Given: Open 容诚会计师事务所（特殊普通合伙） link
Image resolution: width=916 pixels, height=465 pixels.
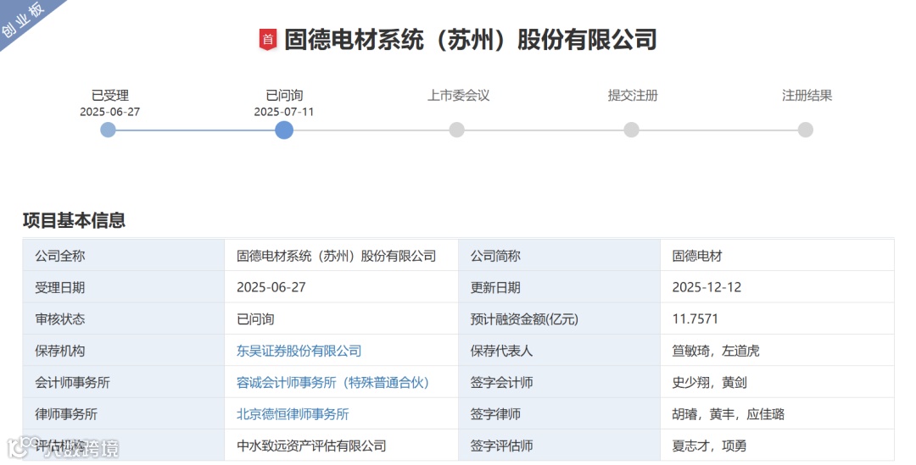Looking at the screenshot, I should (x=333, y=382).
